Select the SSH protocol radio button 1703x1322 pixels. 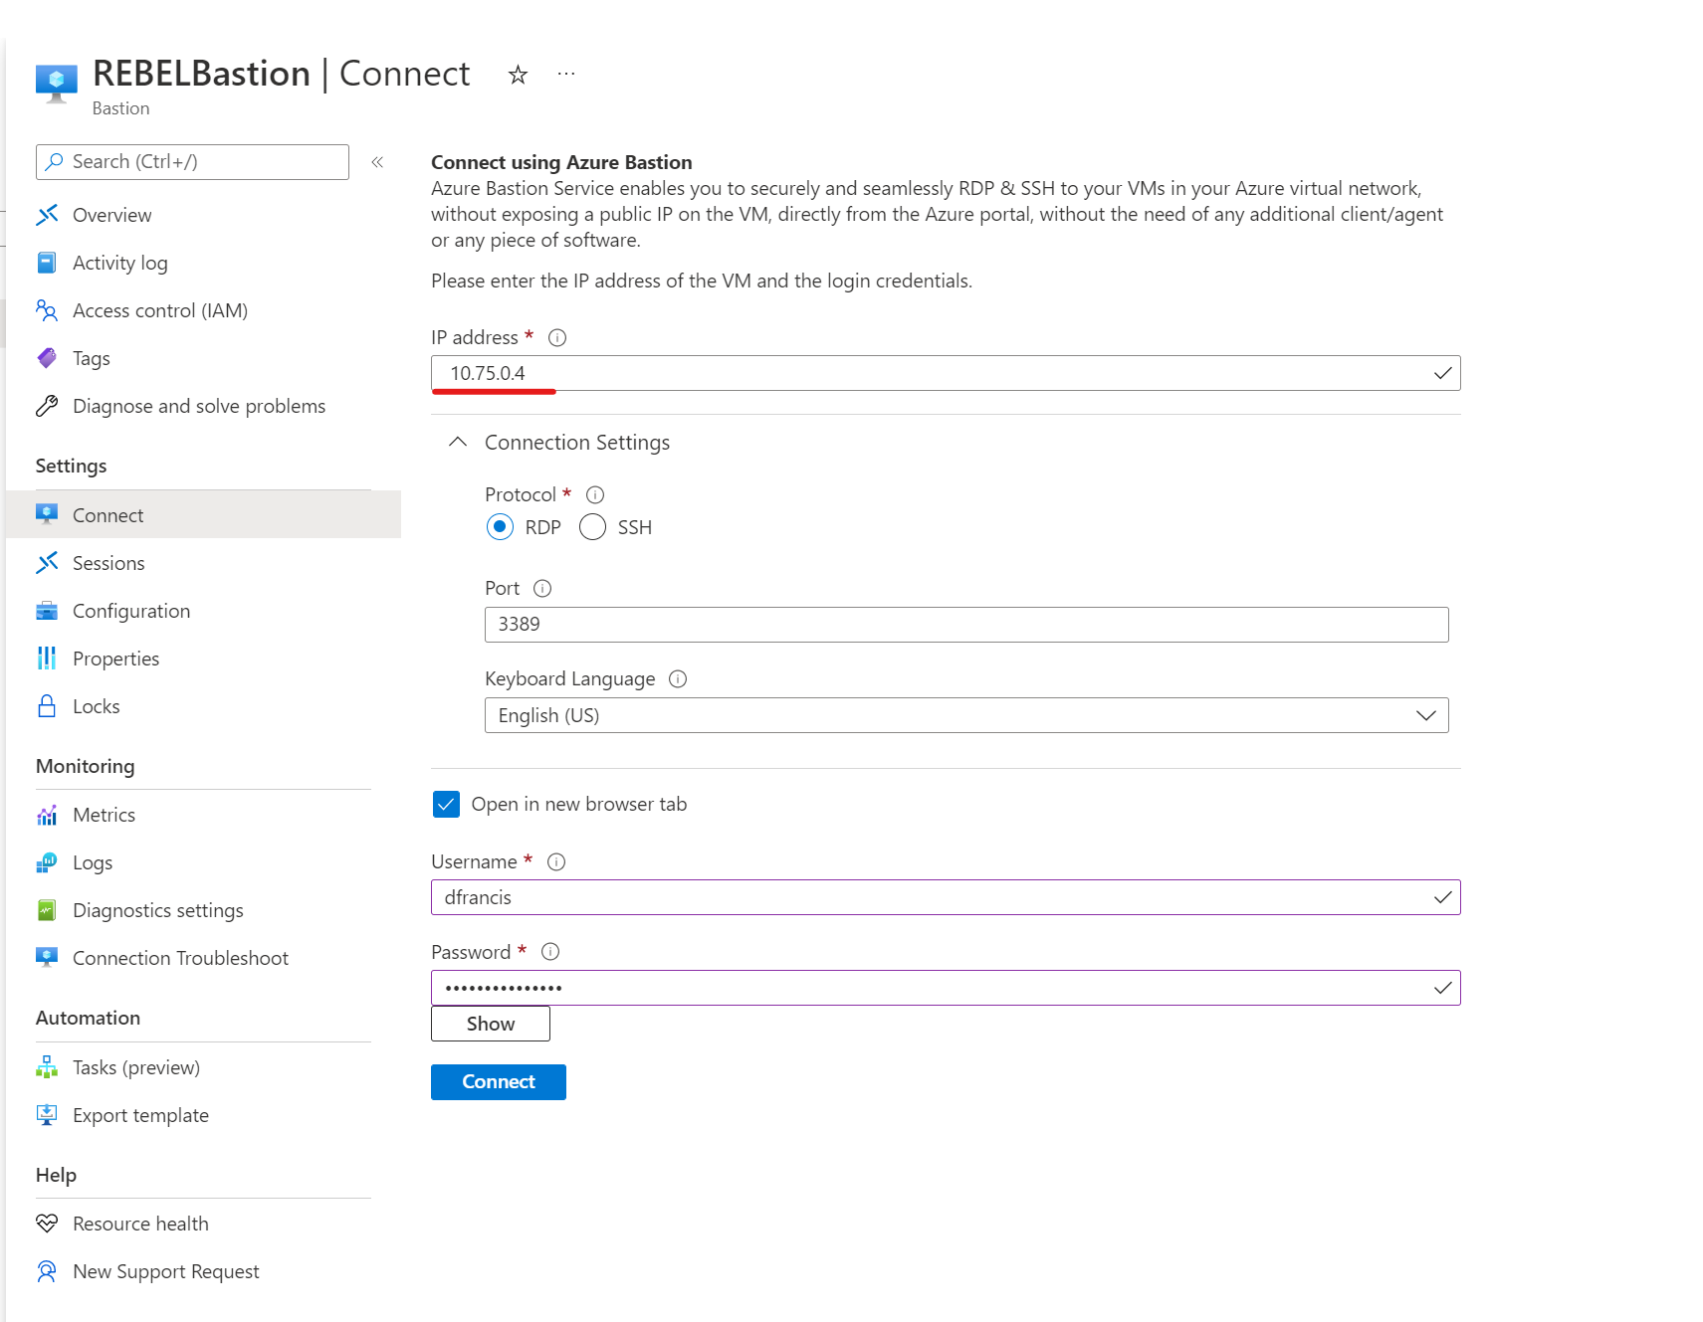point(592,527)
